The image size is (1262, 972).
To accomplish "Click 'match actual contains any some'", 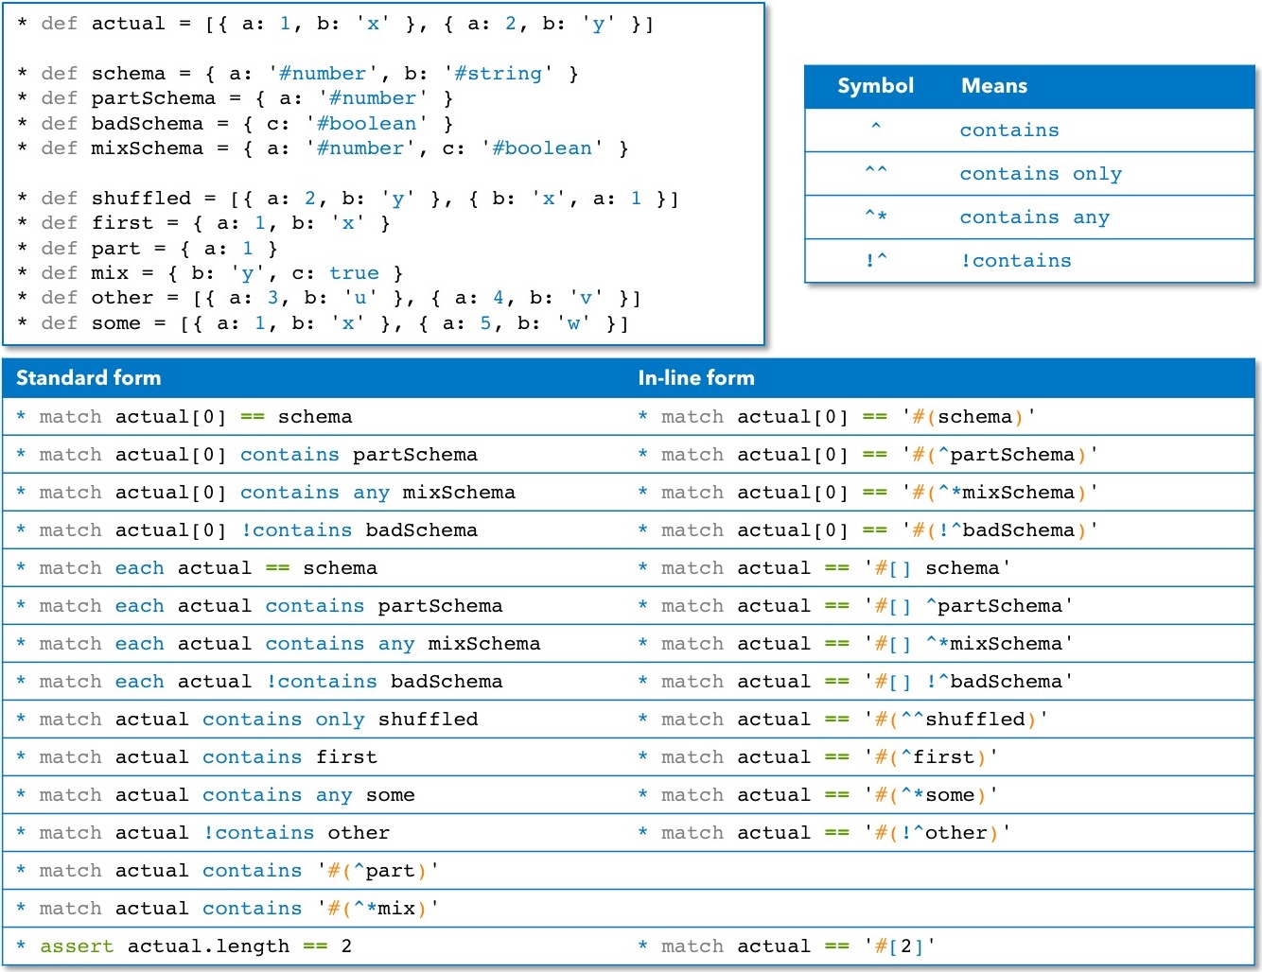I will tap(216, 795).
